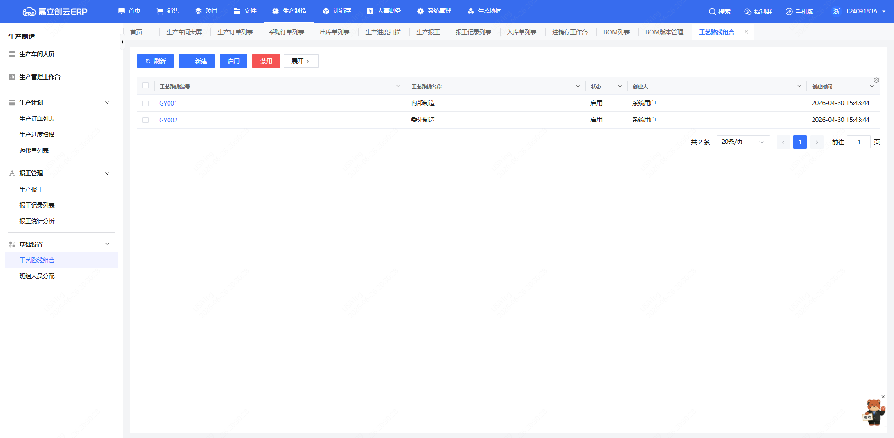
Task: Open 报工统计分析 in the sidebar
Action: (x=37, y=221)
